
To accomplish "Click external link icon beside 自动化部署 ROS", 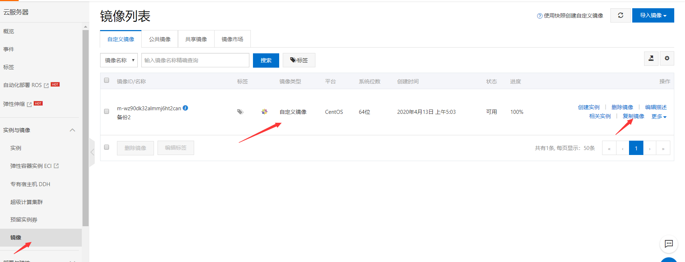I will [46, 86].
